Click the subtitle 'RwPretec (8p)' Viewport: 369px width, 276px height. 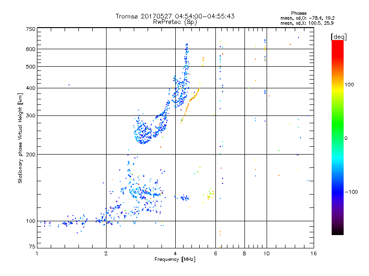(x=175, y=22)
